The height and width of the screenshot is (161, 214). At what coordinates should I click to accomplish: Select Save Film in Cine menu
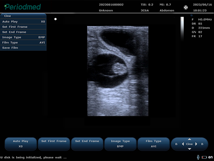pos(23,48)
